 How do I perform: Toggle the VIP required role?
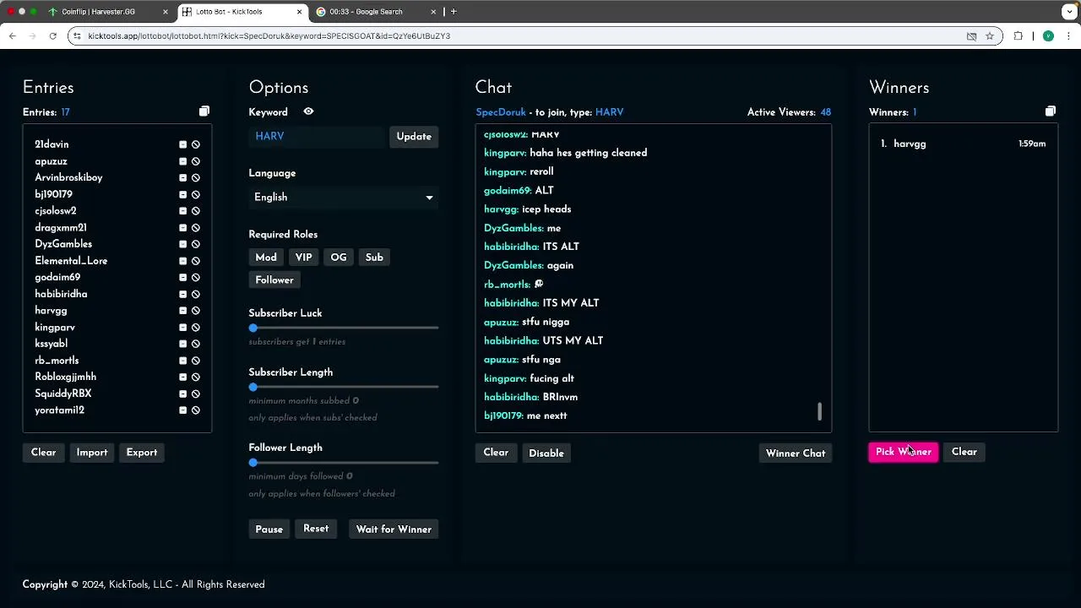click(304, 258)
